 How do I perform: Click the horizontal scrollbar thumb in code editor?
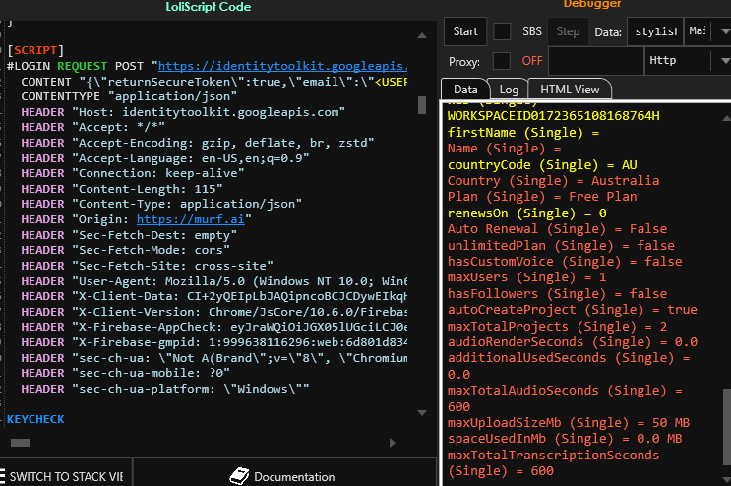(x=20, y=443)
